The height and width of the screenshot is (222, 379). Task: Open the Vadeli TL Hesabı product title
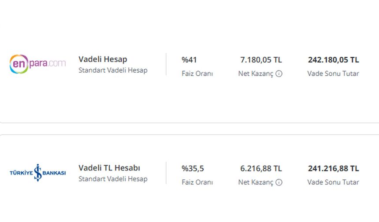point(109,168)
